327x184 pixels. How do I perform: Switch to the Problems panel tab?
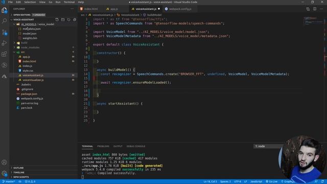coord(103,146)
